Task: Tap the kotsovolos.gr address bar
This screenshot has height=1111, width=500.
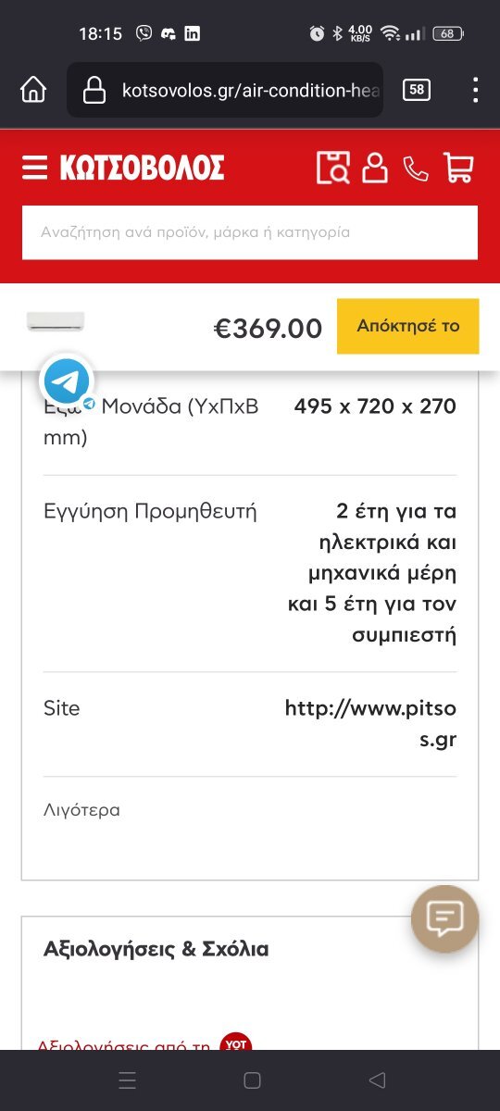Action: coord(225,90)
